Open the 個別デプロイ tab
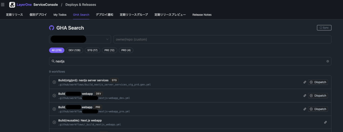The width and height of the screenshot is (343, 132). 38,15
